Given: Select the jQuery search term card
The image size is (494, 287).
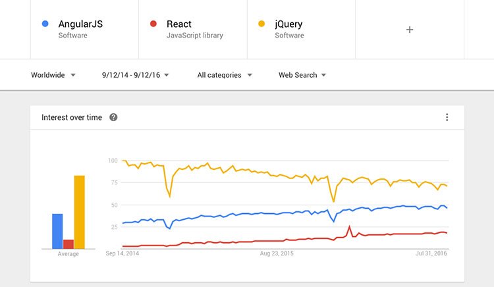Looking at the screenshot, I should coord(302,29).
